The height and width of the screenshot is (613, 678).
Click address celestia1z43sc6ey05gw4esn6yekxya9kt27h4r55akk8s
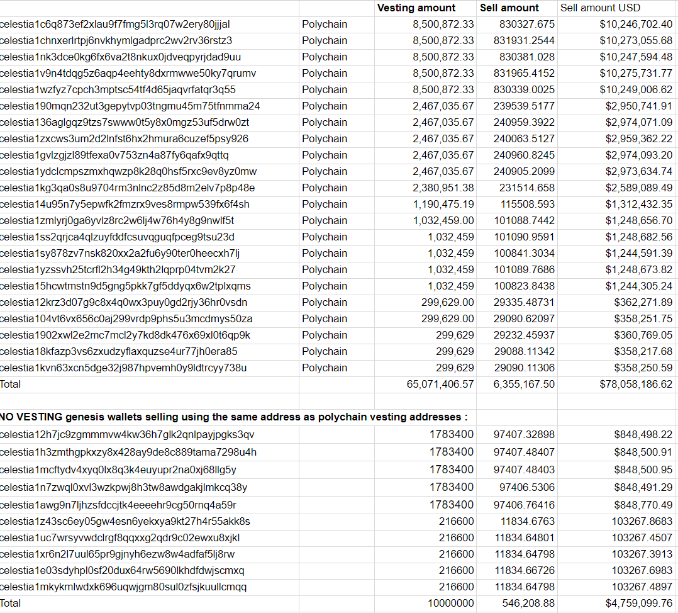pyautogui.click(x=125, y=522)
